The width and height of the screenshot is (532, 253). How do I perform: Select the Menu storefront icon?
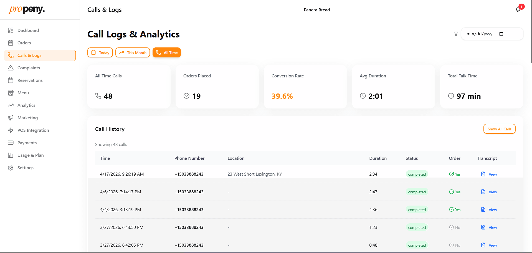click(11, 93)
